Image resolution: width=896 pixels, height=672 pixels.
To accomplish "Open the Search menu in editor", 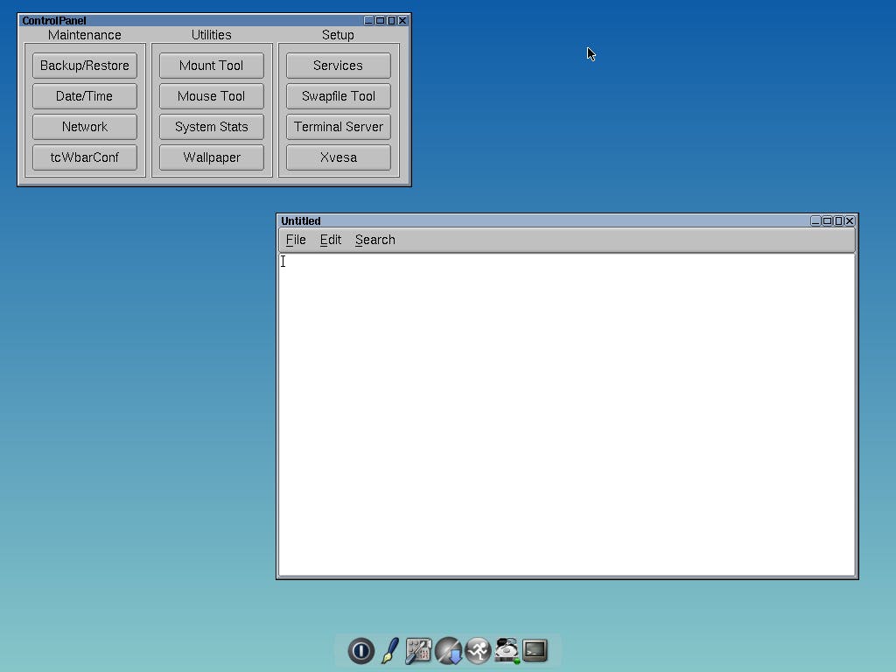I will (x=374, y=240).
